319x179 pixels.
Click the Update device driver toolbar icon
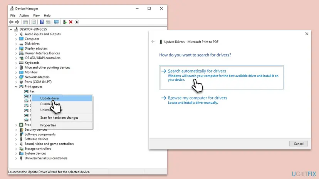point(65,22)
